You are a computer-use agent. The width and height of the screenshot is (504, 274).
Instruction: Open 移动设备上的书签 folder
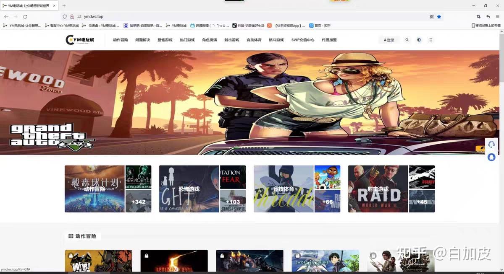tap(486, 26)
